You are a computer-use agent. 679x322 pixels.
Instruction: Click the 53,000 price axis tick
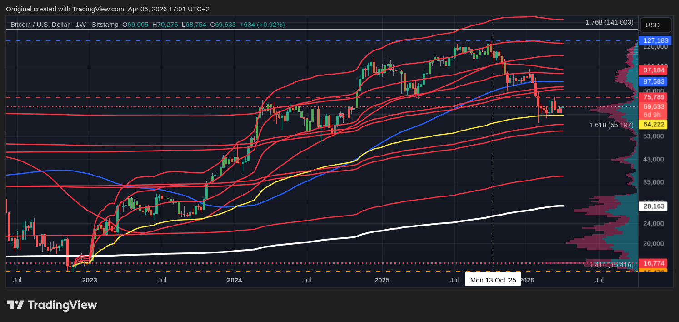coord(654,136)
